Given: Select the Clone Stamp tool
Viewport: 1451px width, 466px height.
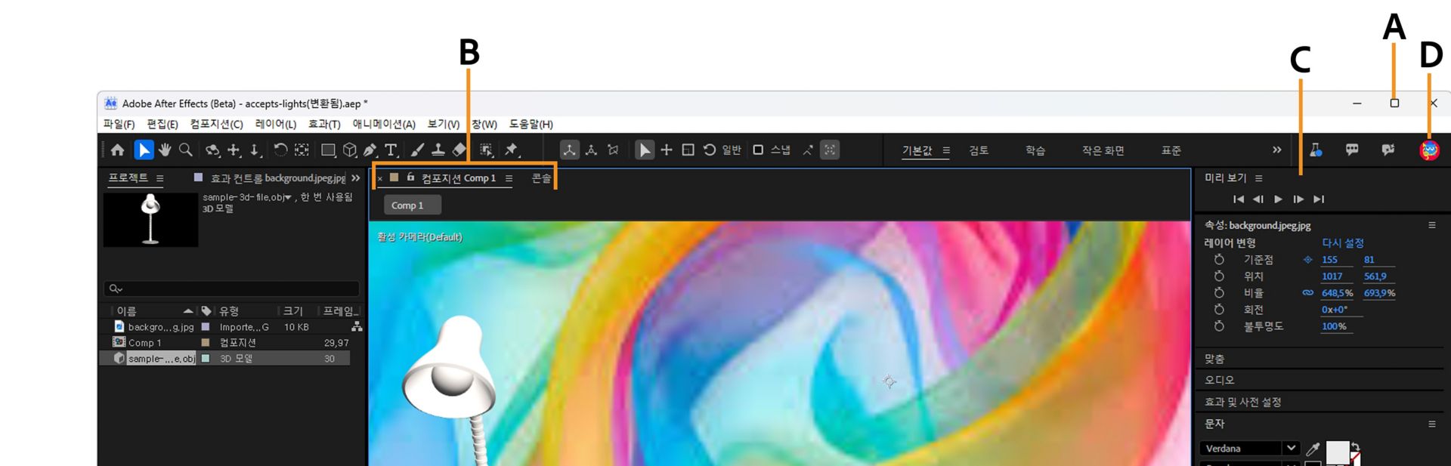Looking at the screenshot, I should point(438,150).
